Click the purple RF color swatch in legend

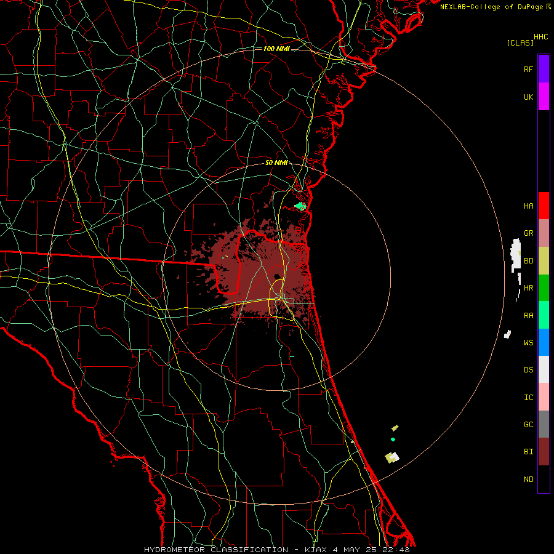544,69
